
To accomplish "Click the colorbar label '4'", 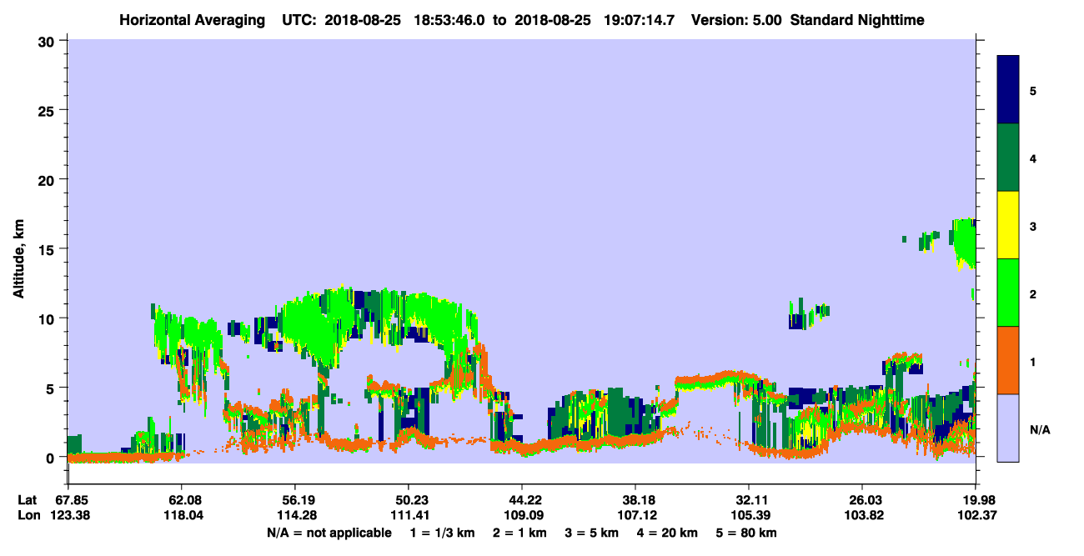I will tap(1033, 158).
